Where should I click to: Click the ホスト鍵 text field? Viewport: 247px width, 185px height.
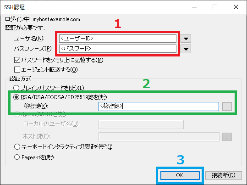pos(159,137)
